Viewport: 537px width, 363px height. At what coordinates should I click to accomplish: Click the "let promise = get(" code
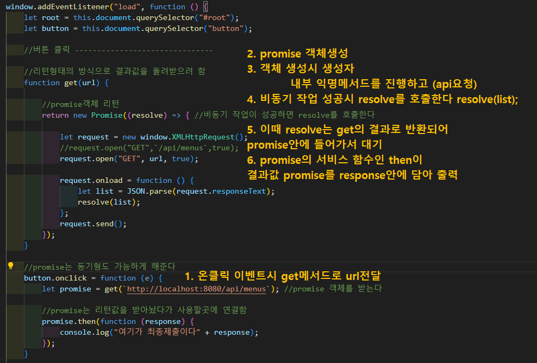[x=82, y=289]
